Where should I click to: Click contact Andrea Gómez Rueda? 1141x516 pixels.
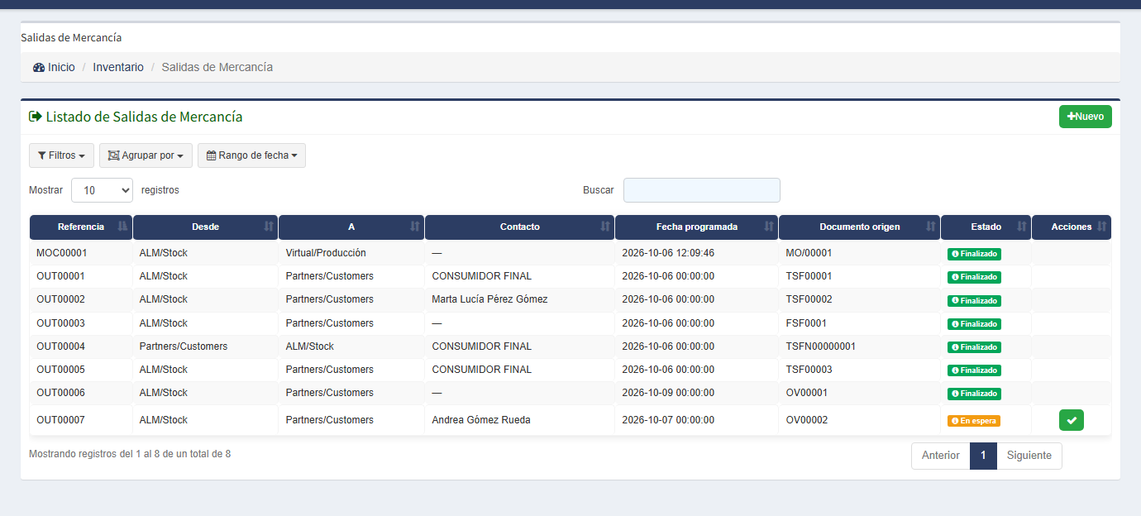point(481,420)
